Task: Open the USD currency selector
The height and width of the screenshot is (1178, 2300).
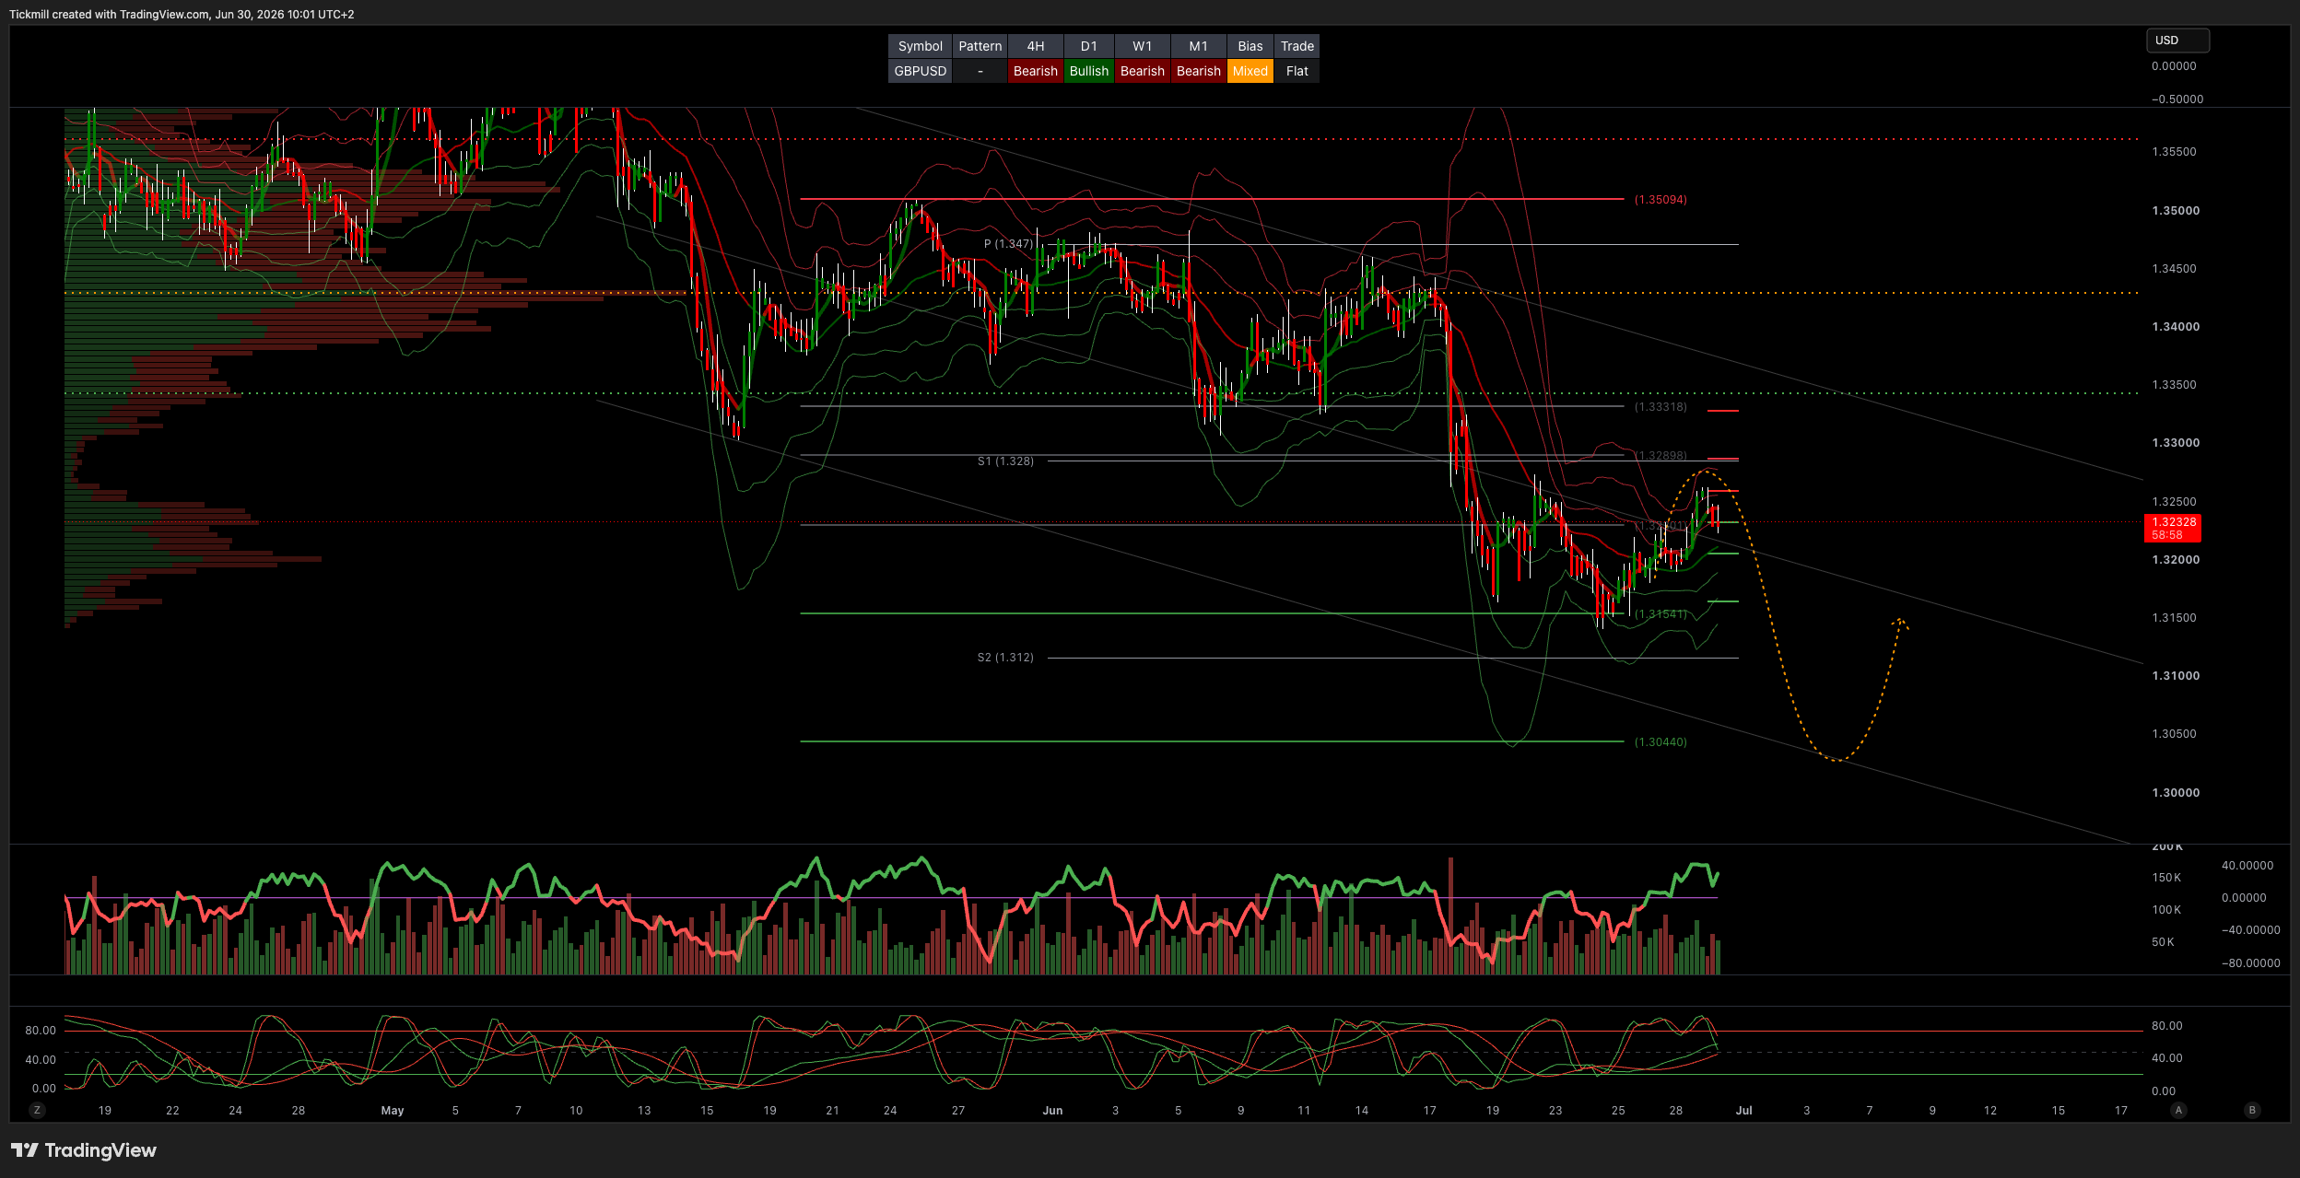Action: (2177, 41)
